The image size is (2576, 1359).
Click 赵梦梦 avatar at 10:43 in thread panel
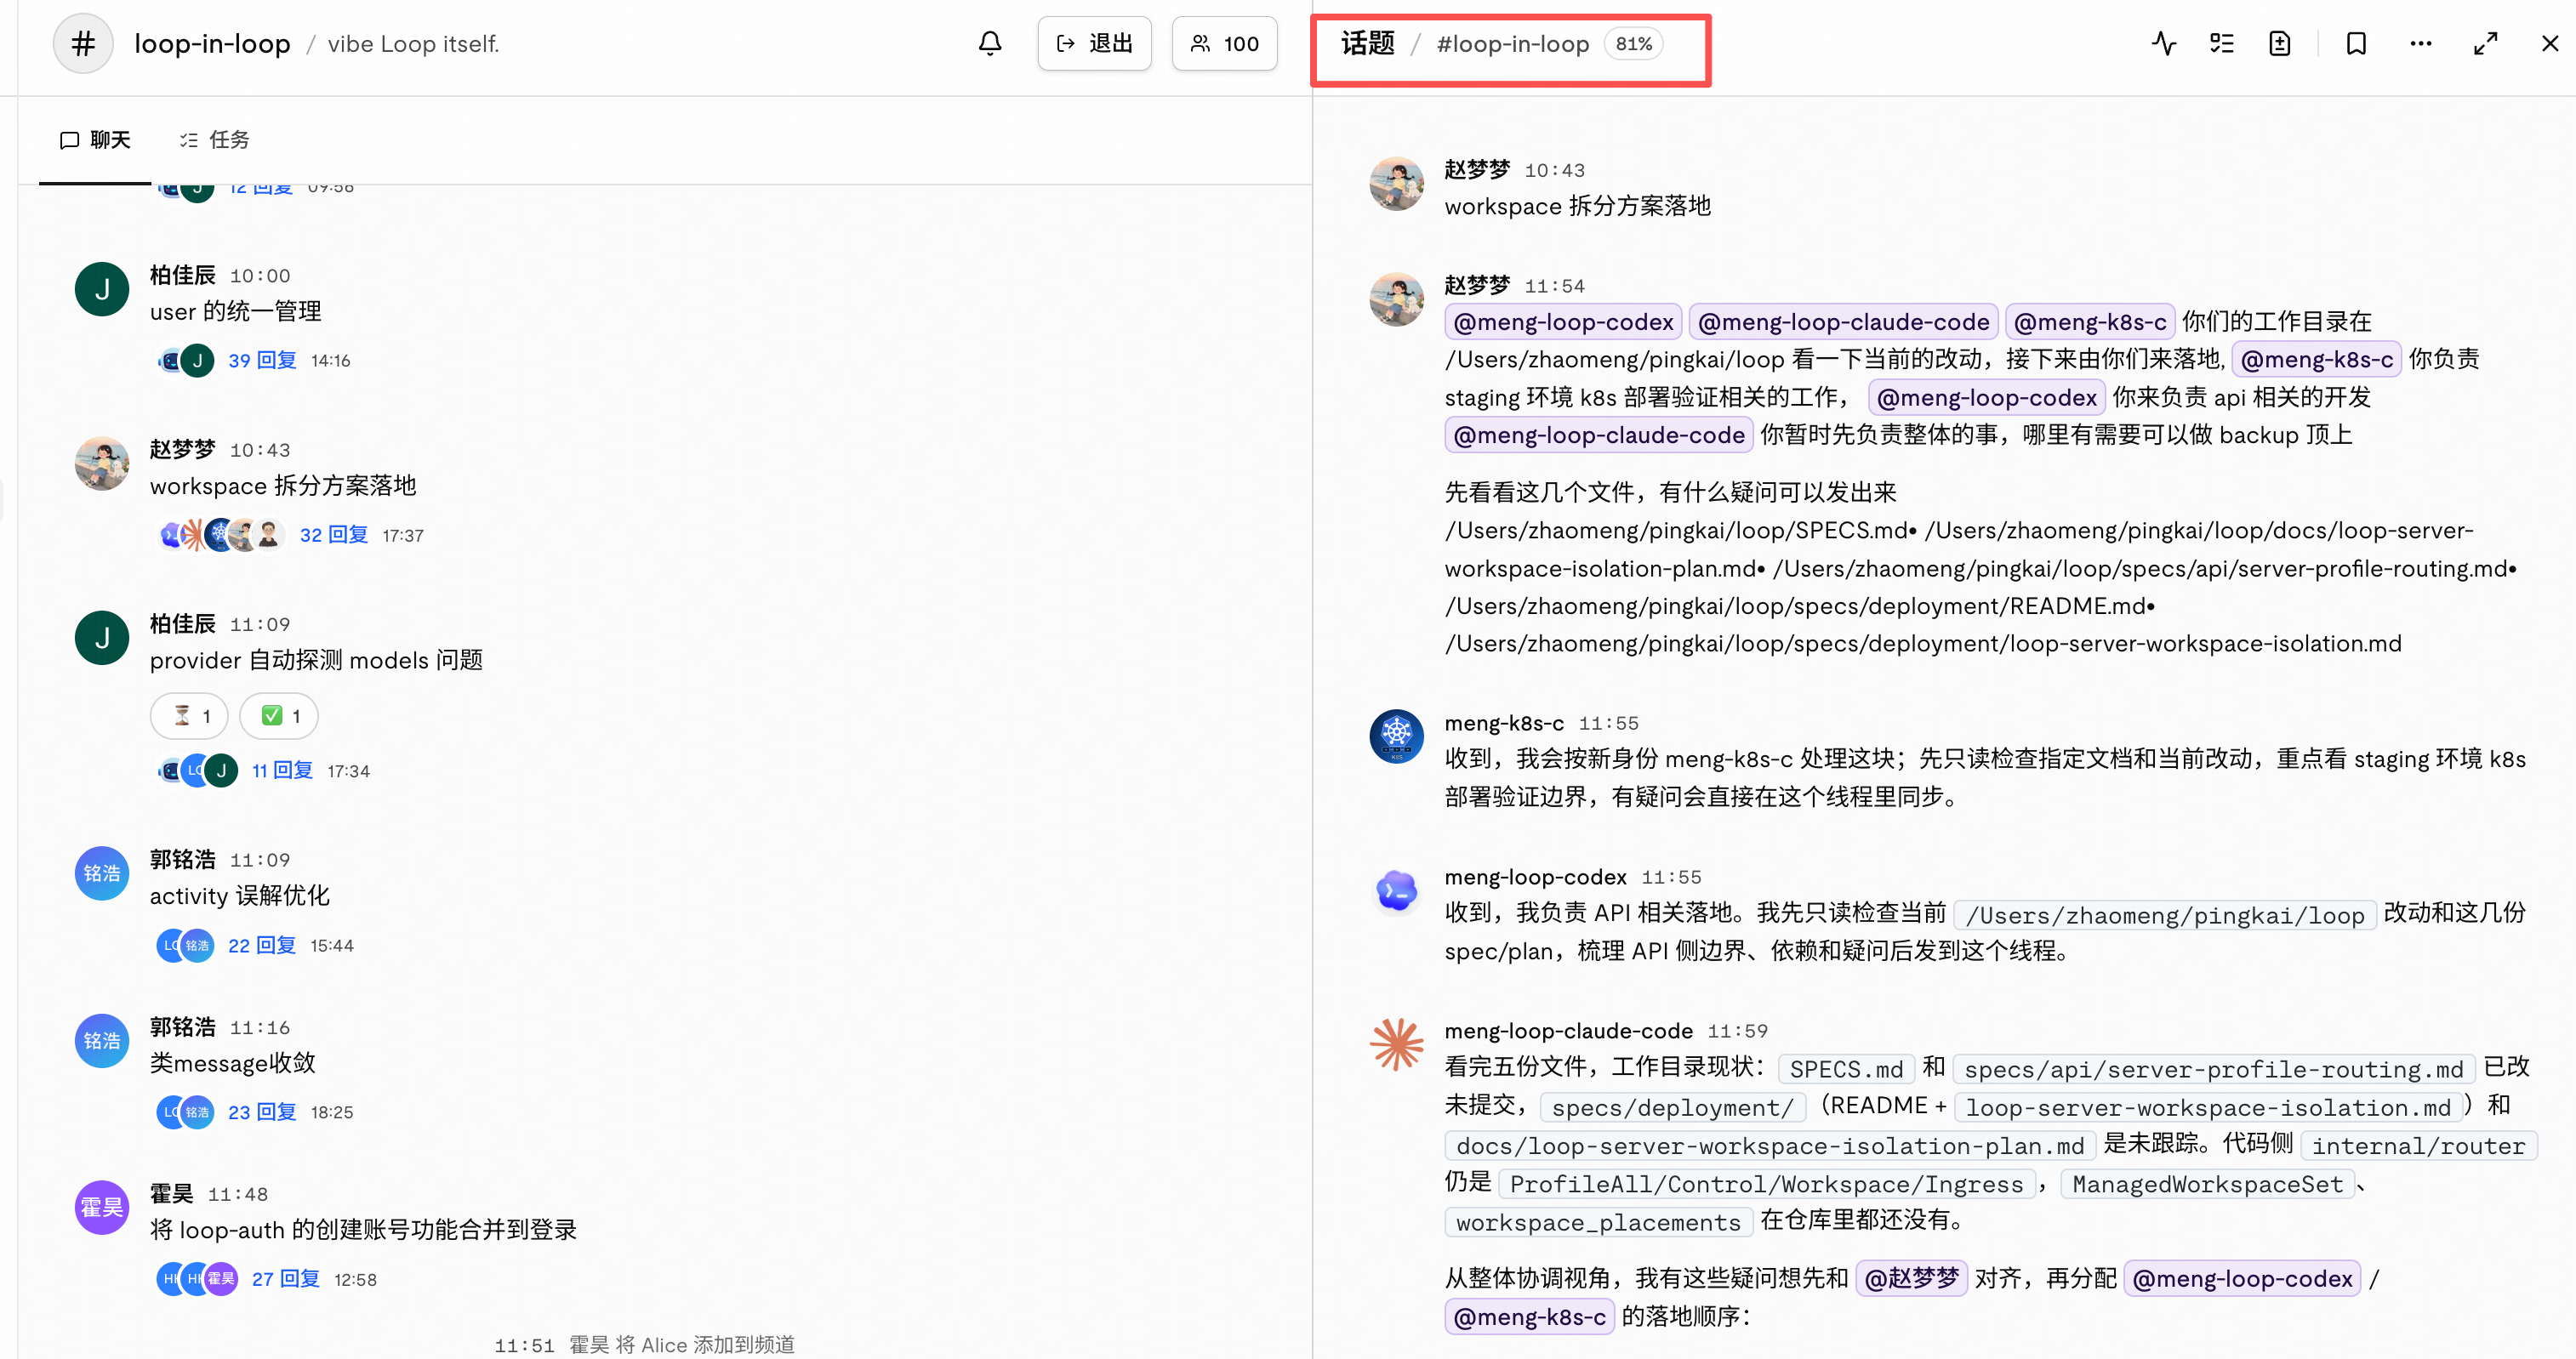1396,184
